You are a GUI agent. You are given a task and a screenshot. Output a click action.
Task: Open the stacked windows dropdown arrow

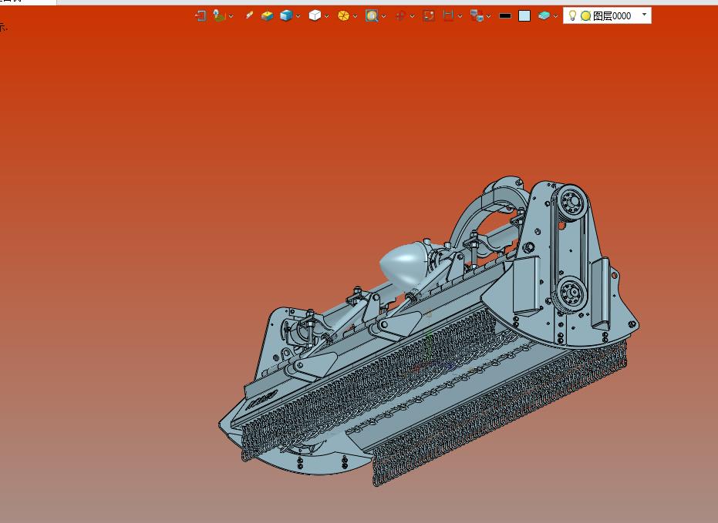point(489,16)
